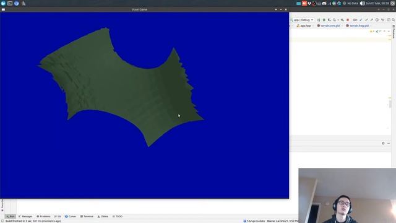This screenshot has height=223, width=396.
Task: Open the application menu launcher icon
Action: coord(3,3)
